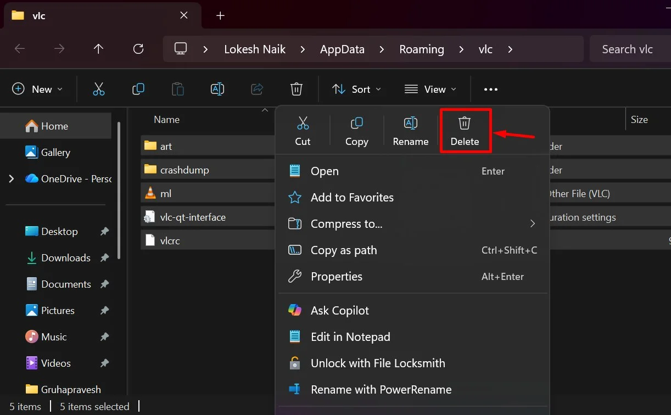Click the This PC monitor icon in address bar
The height and width of the screenshot is (415, 671).
coord(181,49)
